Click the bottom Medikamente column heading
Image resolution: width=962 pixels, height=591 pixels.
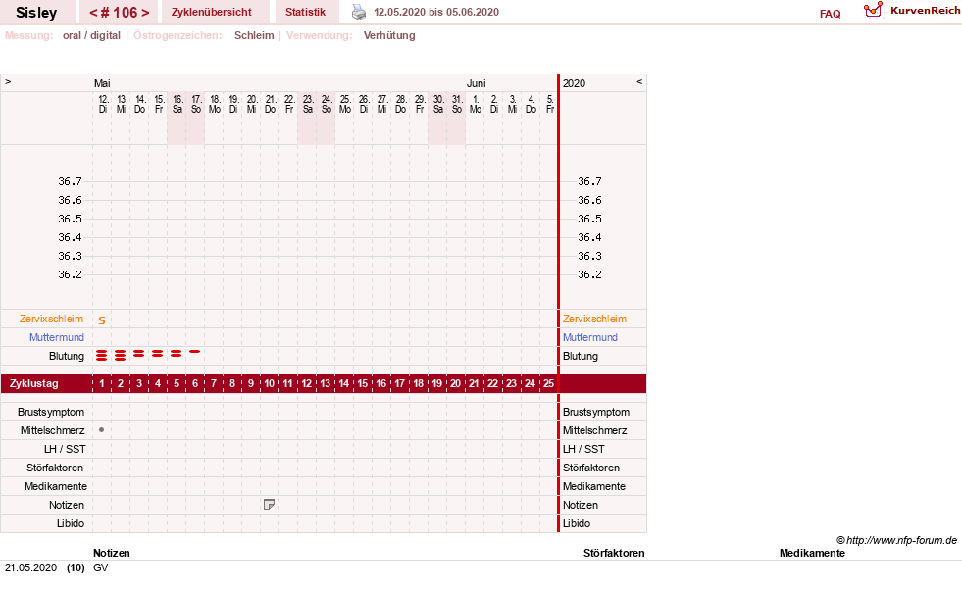tap(812, 553)
